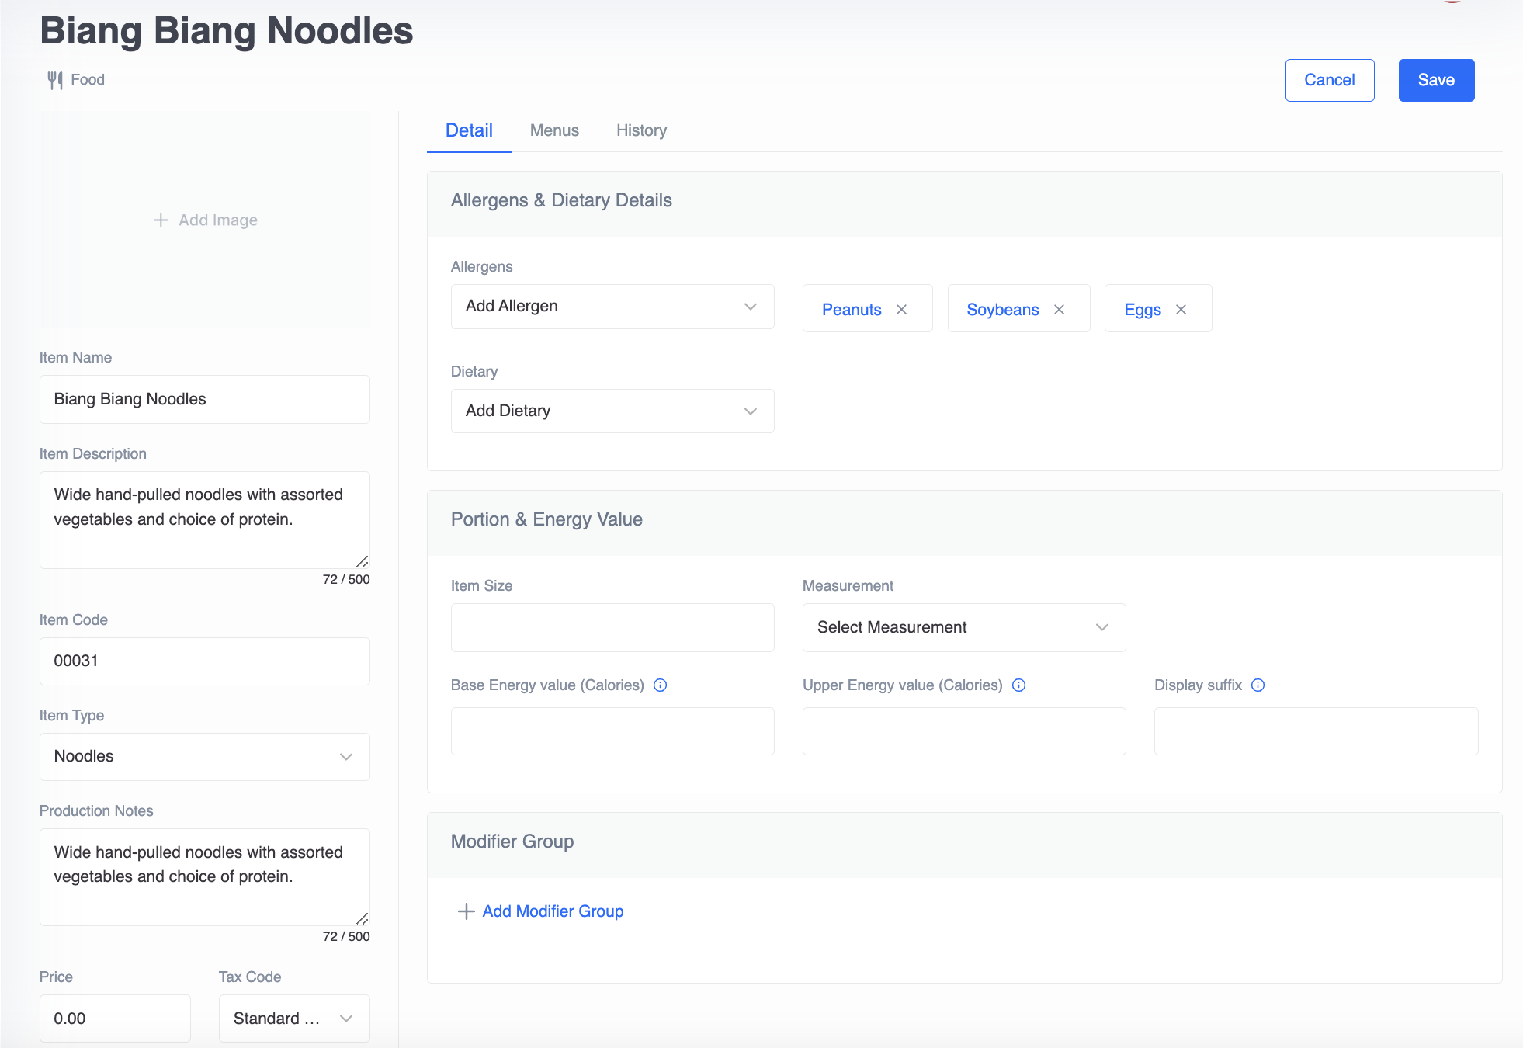This screenshot has width=1523, height=1048.
Task: Click the Food fork-and-knife icon
Action: (55, 80)
